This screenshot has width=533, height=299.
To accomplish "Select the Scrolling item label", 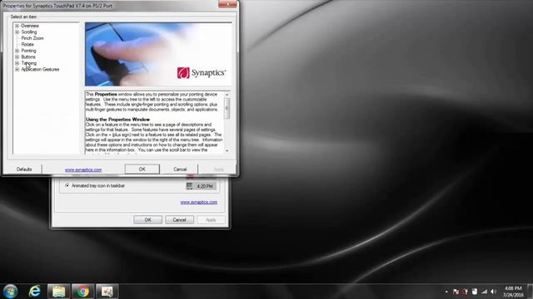I will pos(29,32).
